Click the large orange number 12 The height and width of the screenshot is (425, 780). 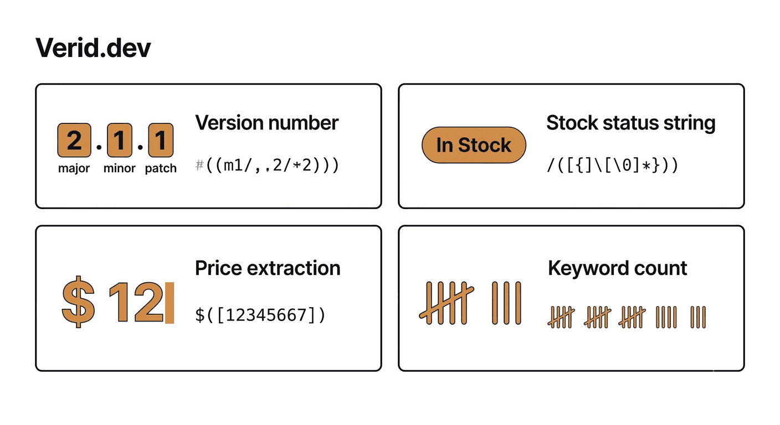[135, 302]
